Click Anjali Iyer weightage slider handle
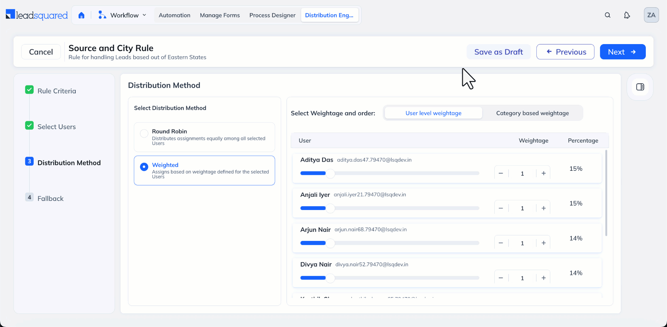Image resolution: width=667 pixels, height=327 pixels. [330, 208]
